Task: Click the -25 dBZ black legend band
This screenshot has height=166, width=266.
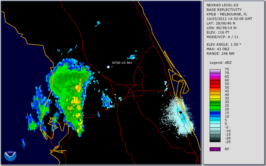Action: pyautogui.click(x=215, y=140)
